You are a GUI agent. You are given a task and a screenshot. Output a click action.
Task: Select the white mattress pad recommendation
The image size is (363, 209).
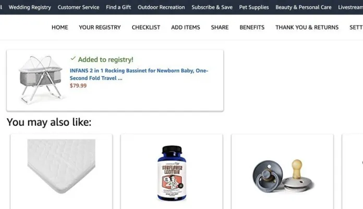[62, 166]
